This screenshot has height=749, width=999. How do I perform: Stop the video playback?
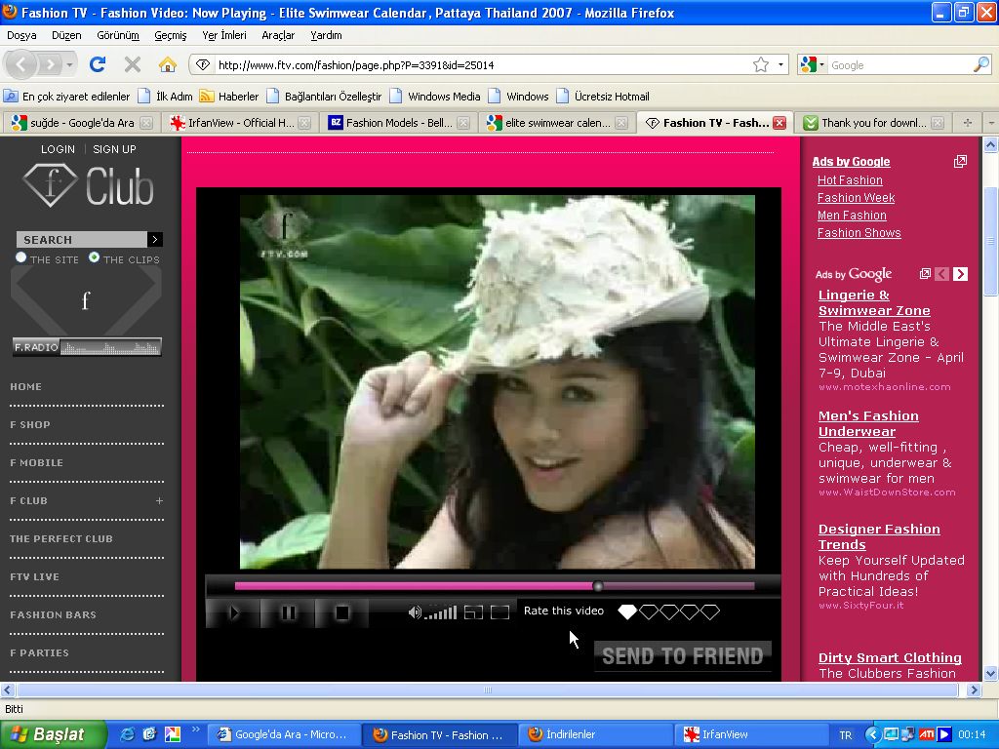(342, 612)
